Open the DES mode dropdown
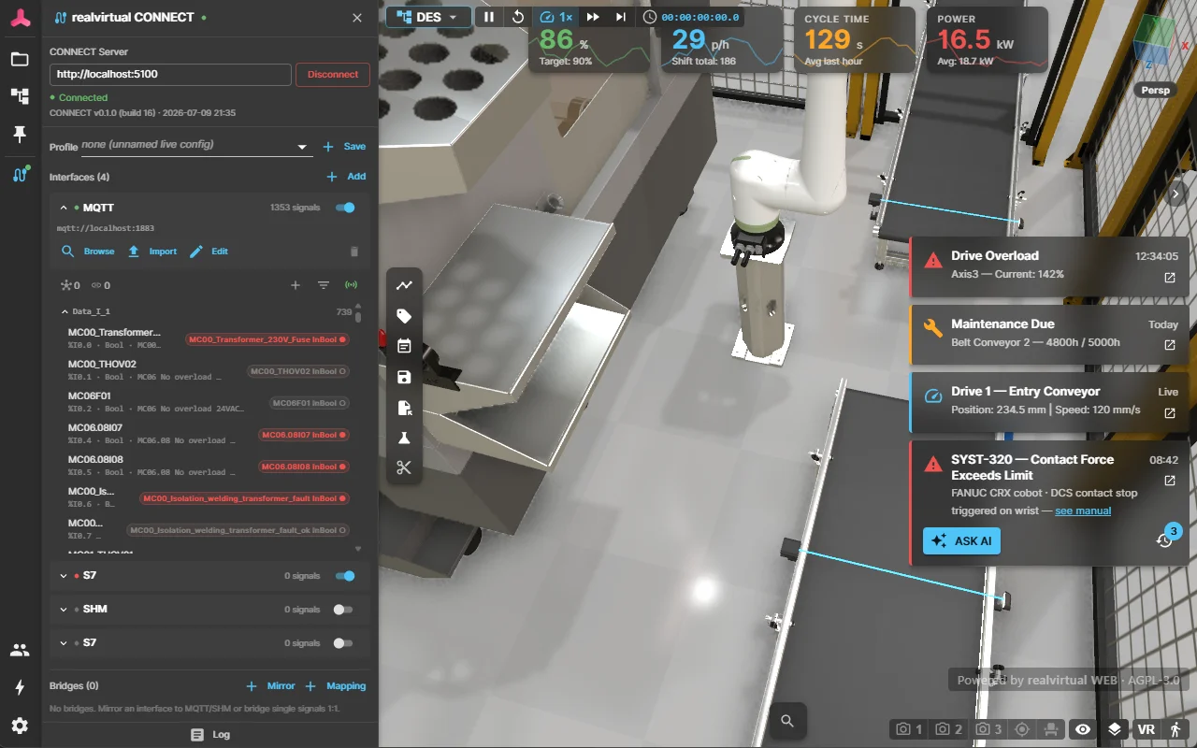The image size is (1197, 748). click(427, 17)
